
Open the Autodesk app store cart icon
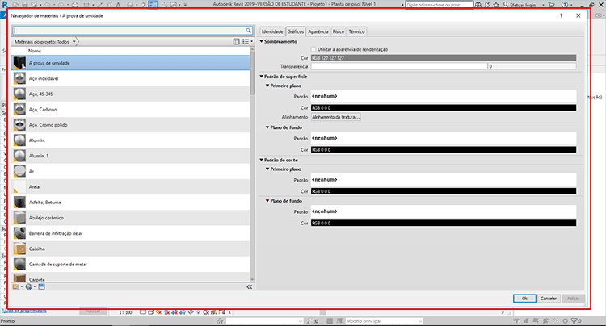point(552,5)
